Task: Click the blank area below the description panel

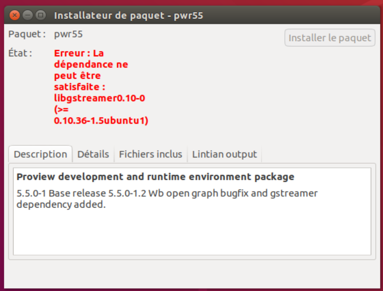Action: [x=192, y=274]
